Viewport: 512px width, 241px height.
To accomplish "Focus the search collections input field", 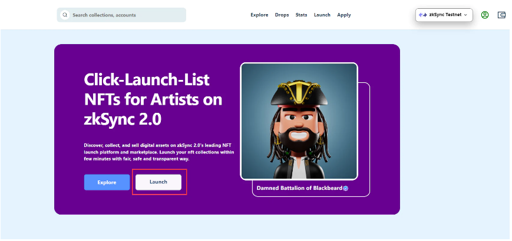I will (x=121, y=15).
